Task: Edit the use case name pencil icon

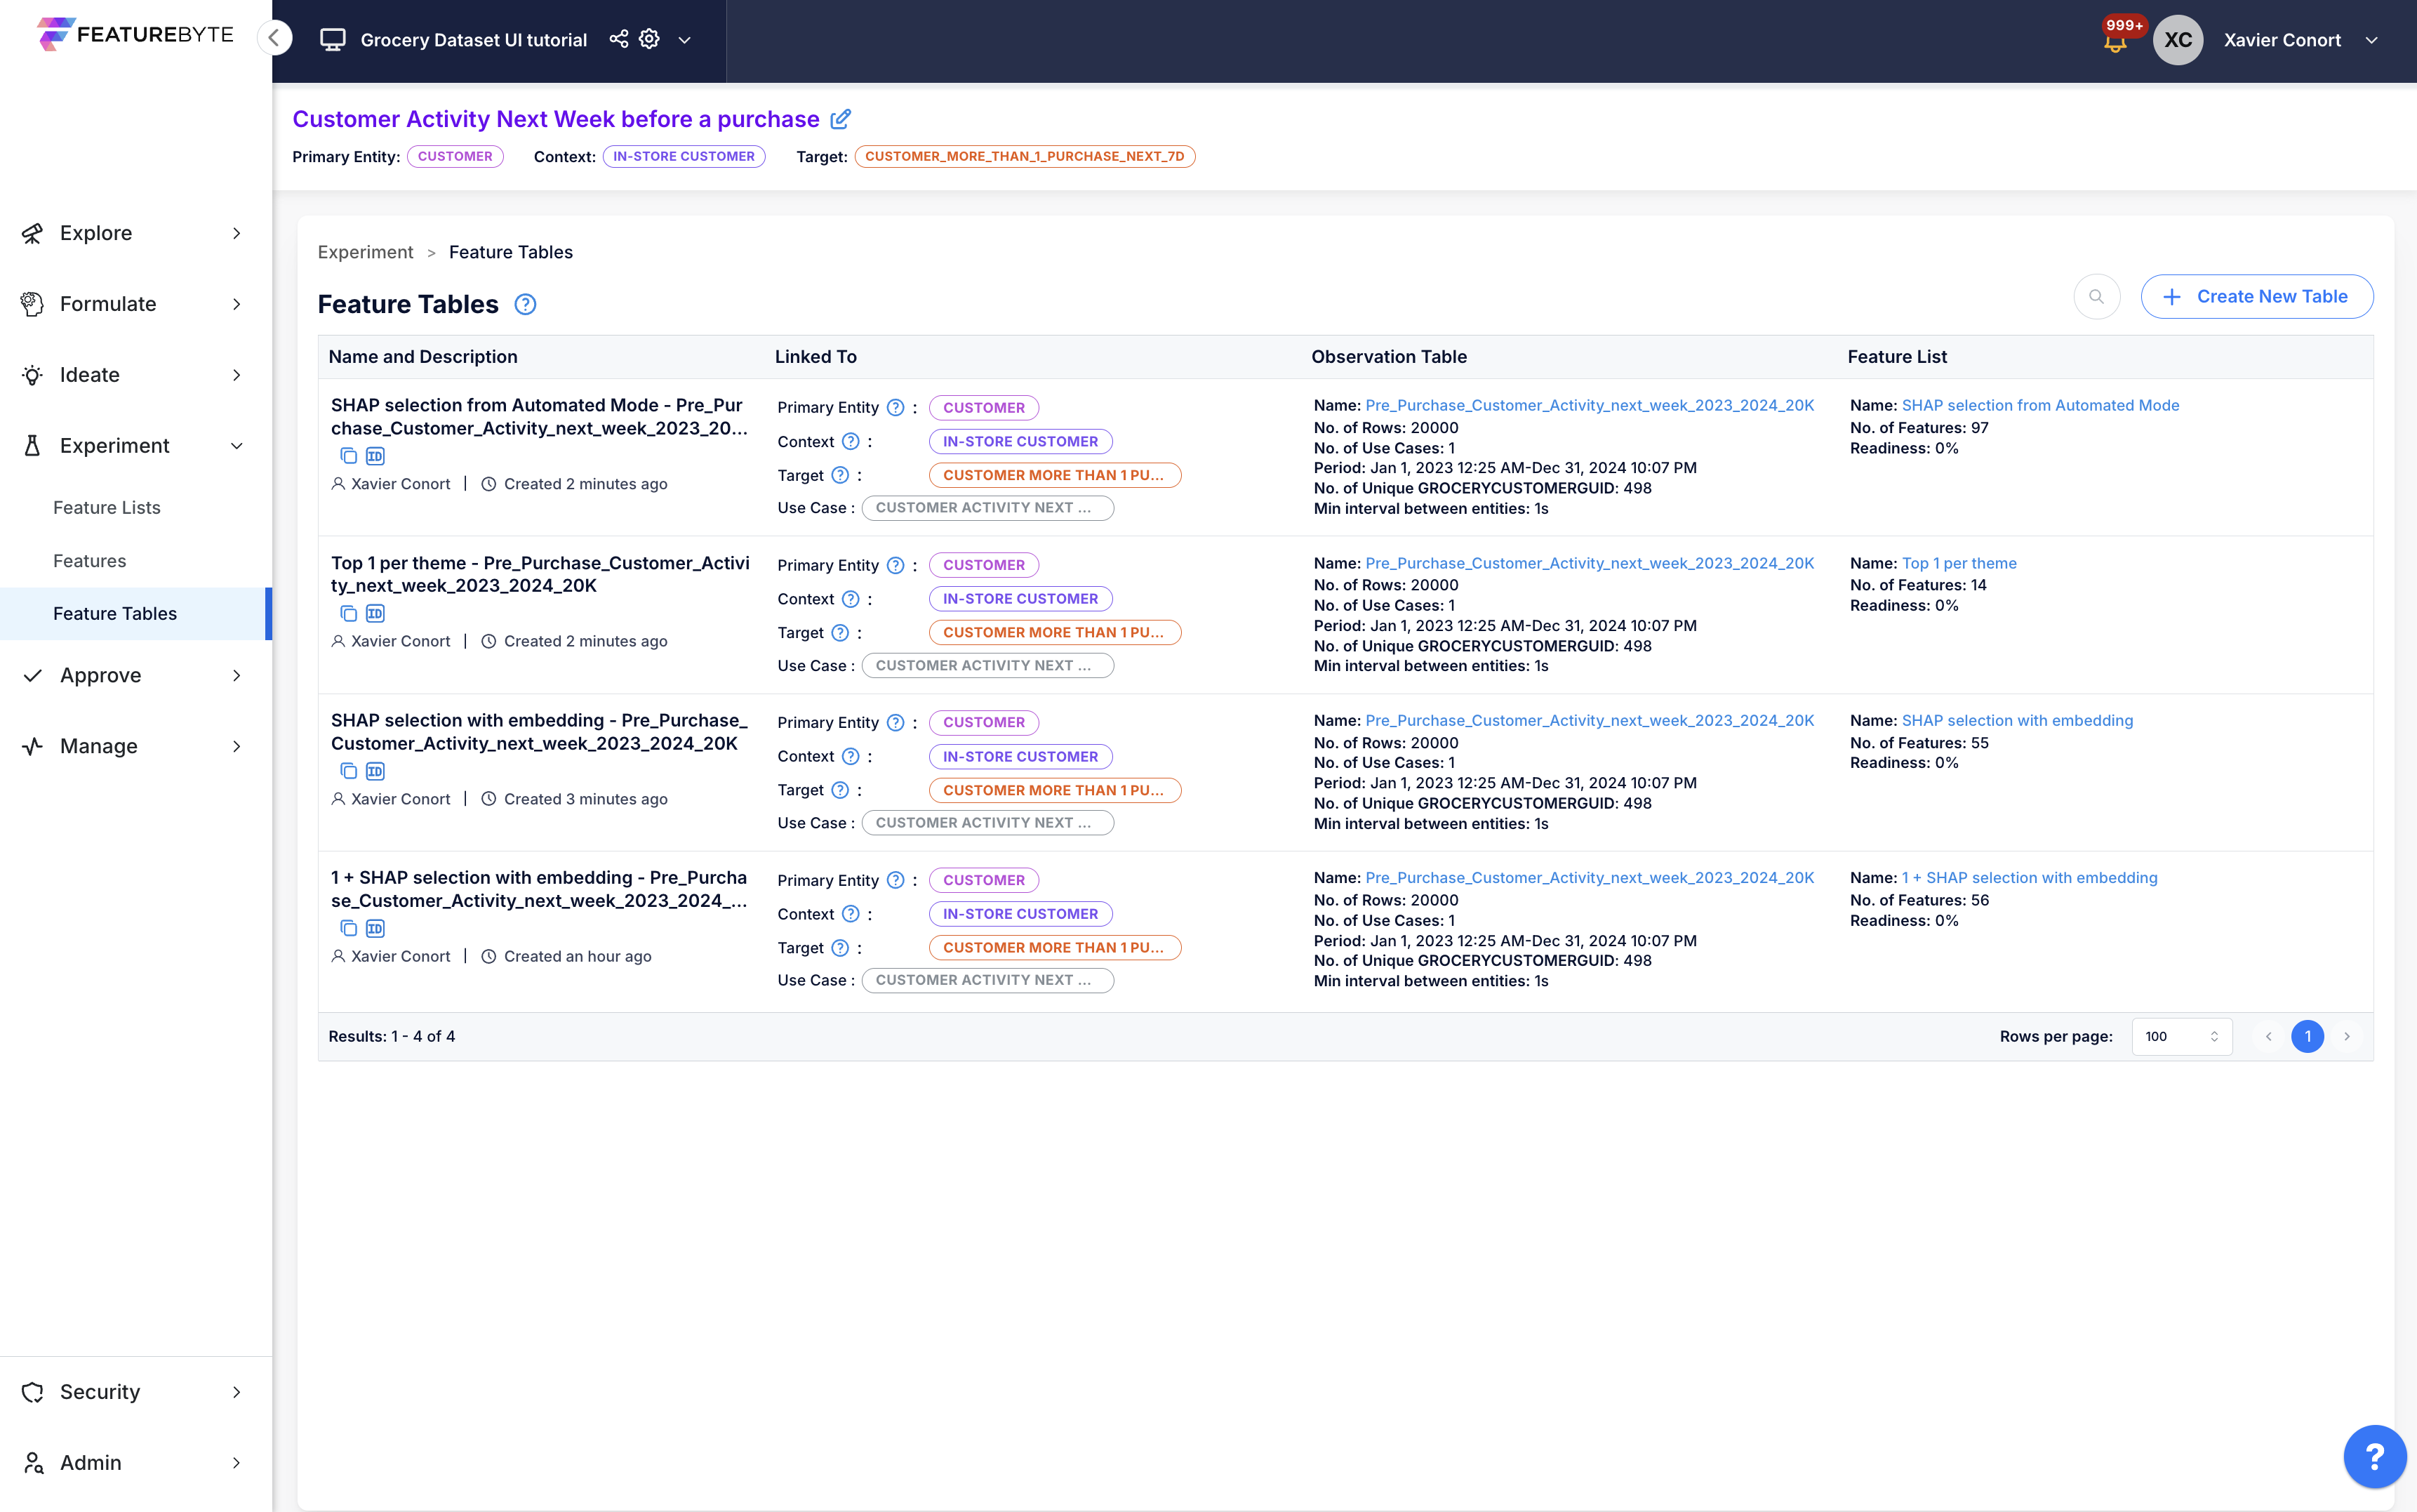Action: point(841,119)
